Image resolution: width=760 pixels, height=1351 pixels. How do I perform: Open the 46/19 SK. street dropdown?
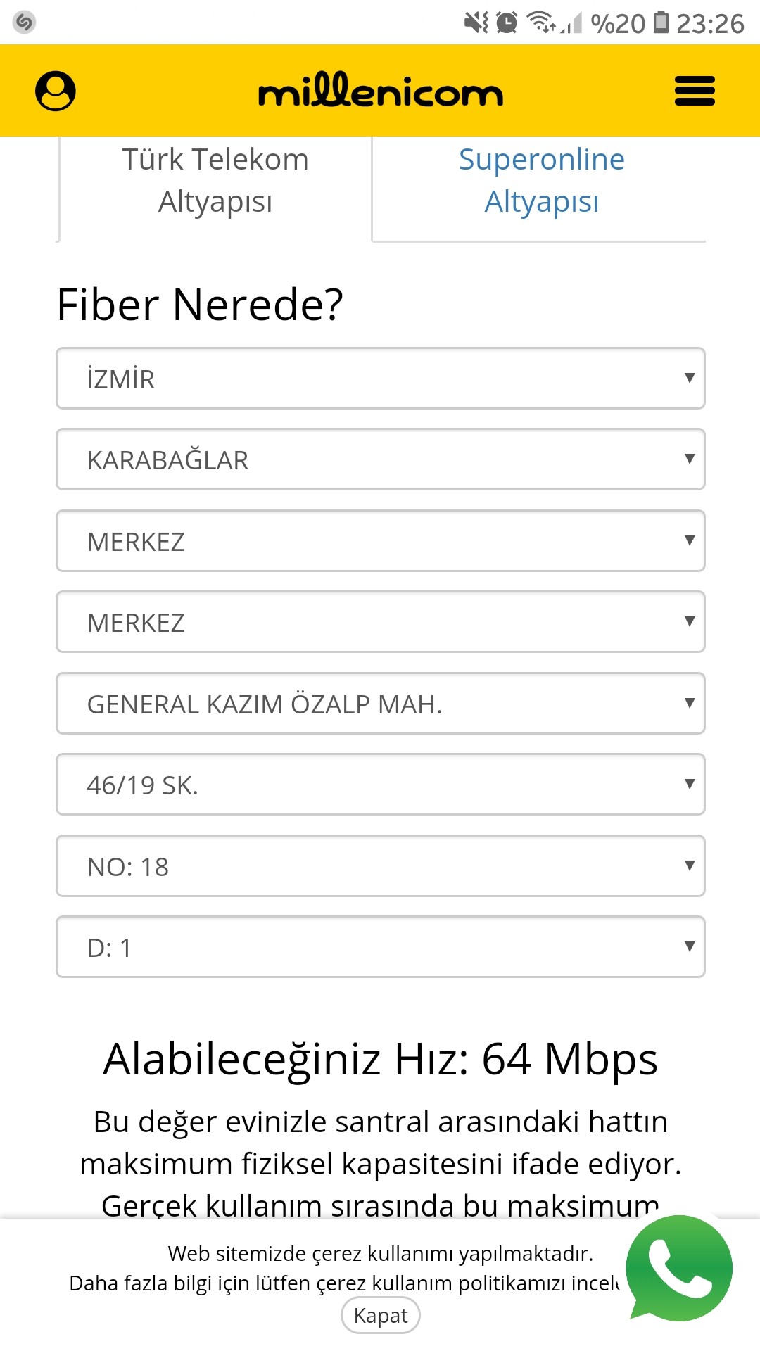380,785
